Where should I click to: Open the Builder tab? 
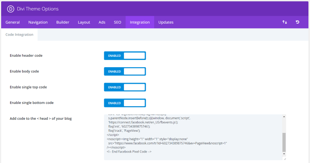click(63, 22)
